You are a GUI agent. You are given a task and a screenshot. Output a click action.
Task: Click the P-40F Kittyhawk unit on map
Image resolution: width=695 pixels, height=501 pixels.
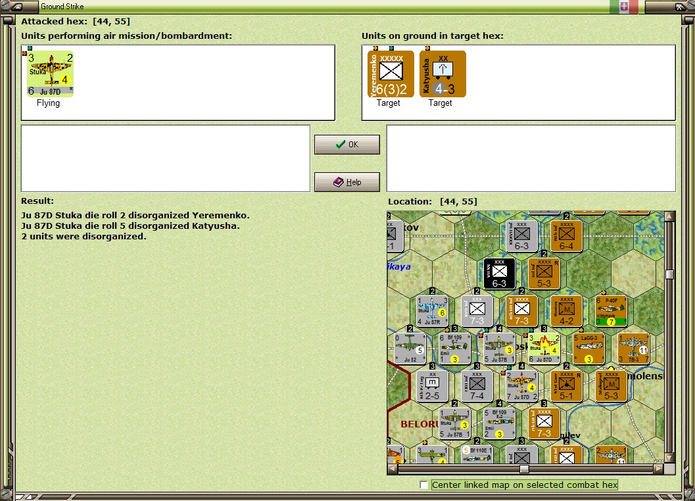pyautogui.click(x=611, y=311)
